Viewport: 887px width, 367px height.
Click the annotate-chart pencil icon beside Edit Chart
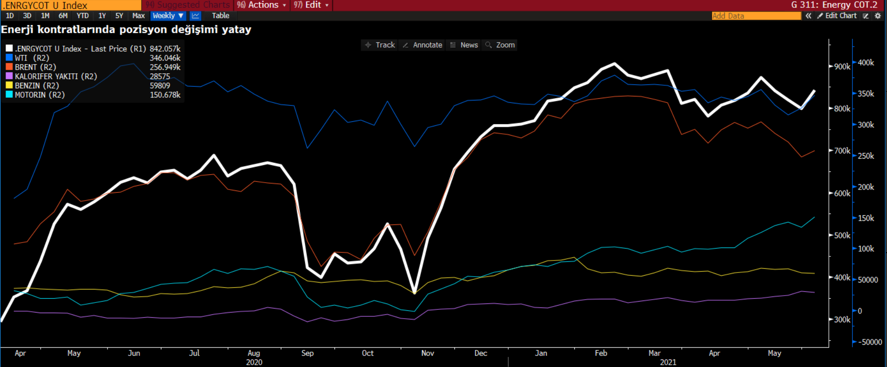point(866,16)
